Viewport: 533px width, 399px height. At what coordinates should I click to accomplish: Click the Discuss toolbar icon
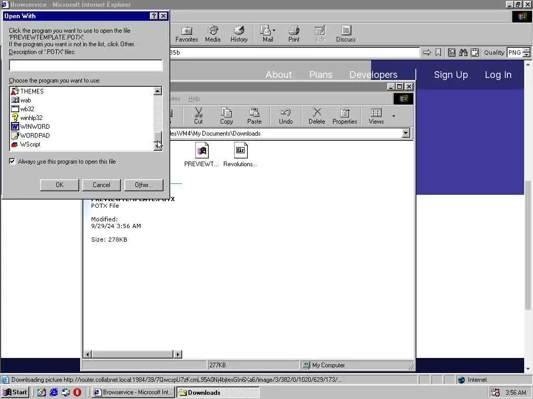[x=346, y=34]
